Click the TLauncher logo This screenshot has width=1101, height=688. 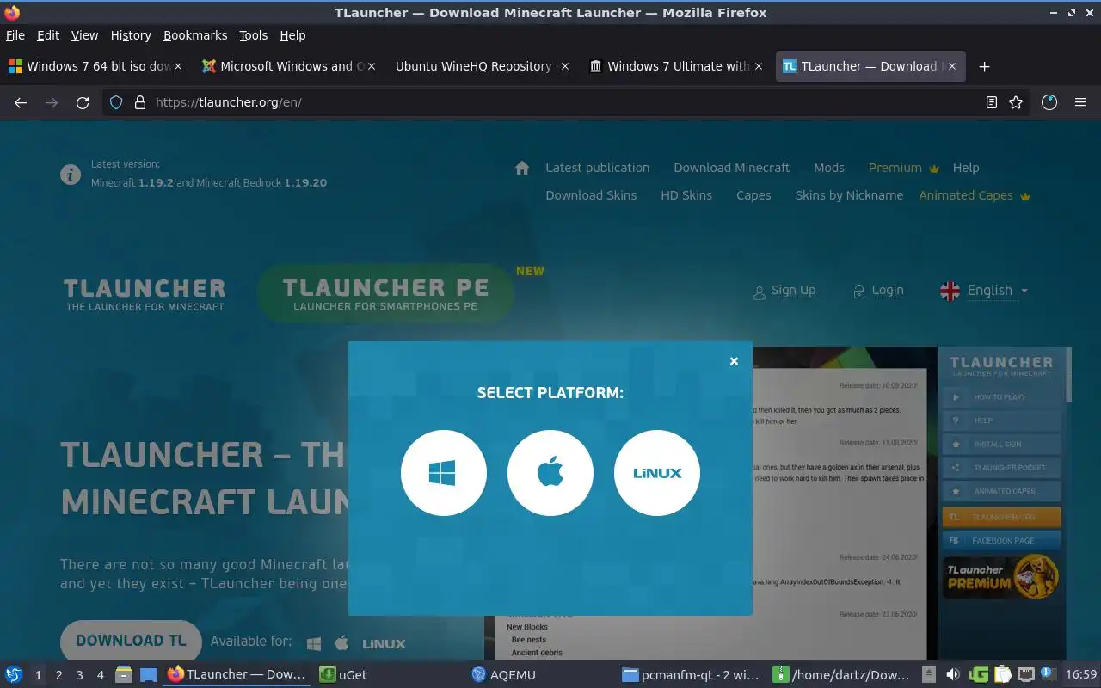tap(145, 293)
